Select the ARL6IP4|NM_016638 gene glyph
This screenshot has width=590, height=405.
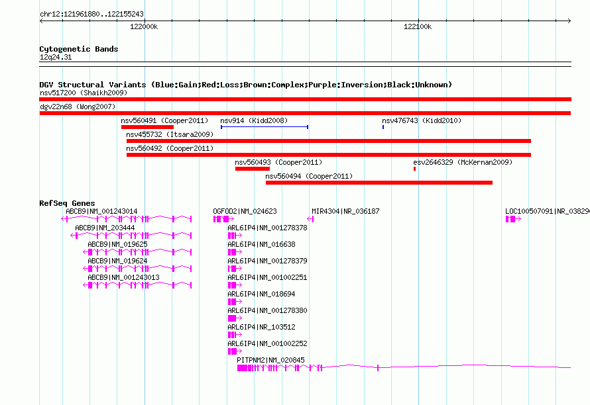point(235,252)
